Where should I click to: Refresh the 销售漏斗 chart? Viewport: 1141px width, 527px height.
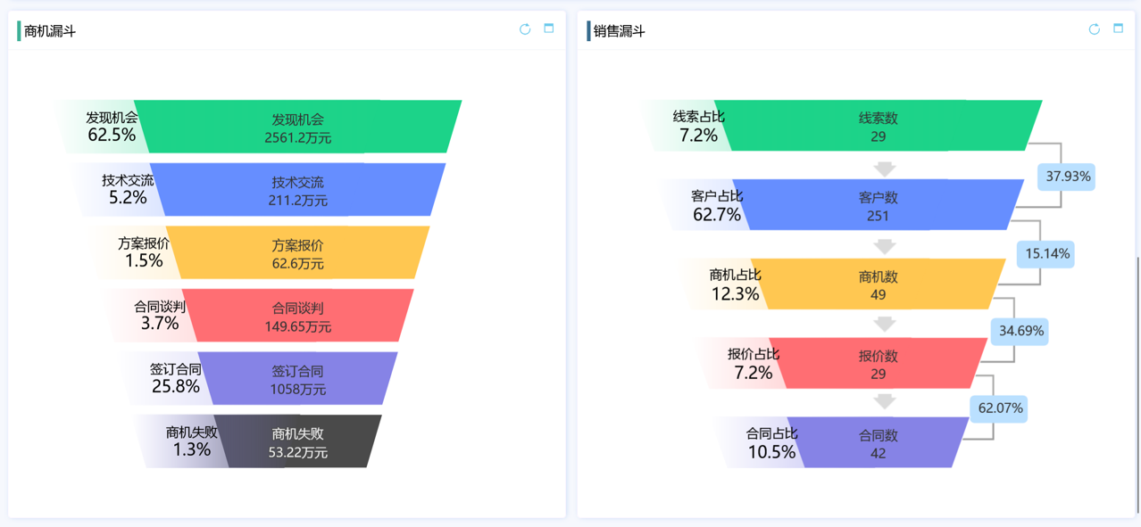click(x=1095, y=29)
